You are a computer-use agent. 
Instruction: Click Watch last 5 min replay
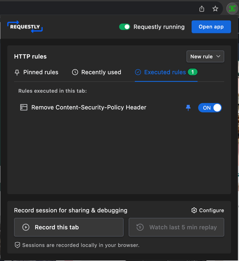point(176,227)
